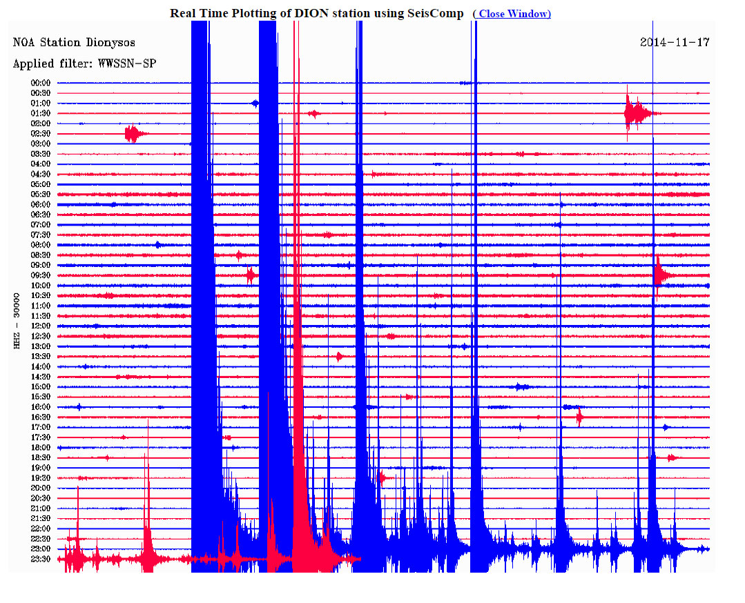The width and height of the screenshot is (745, 603).
Task: Click the red burst on 19:30 trace
Action: [x=383, y=477]
